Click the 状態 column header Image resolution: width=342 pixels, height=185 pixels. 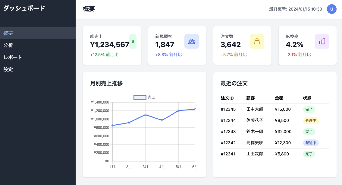[307, 98]
